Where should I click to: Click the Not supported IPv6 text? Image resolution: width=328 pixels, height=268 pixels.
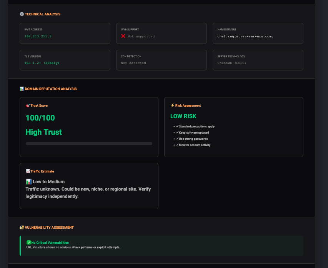click(141, 36)
